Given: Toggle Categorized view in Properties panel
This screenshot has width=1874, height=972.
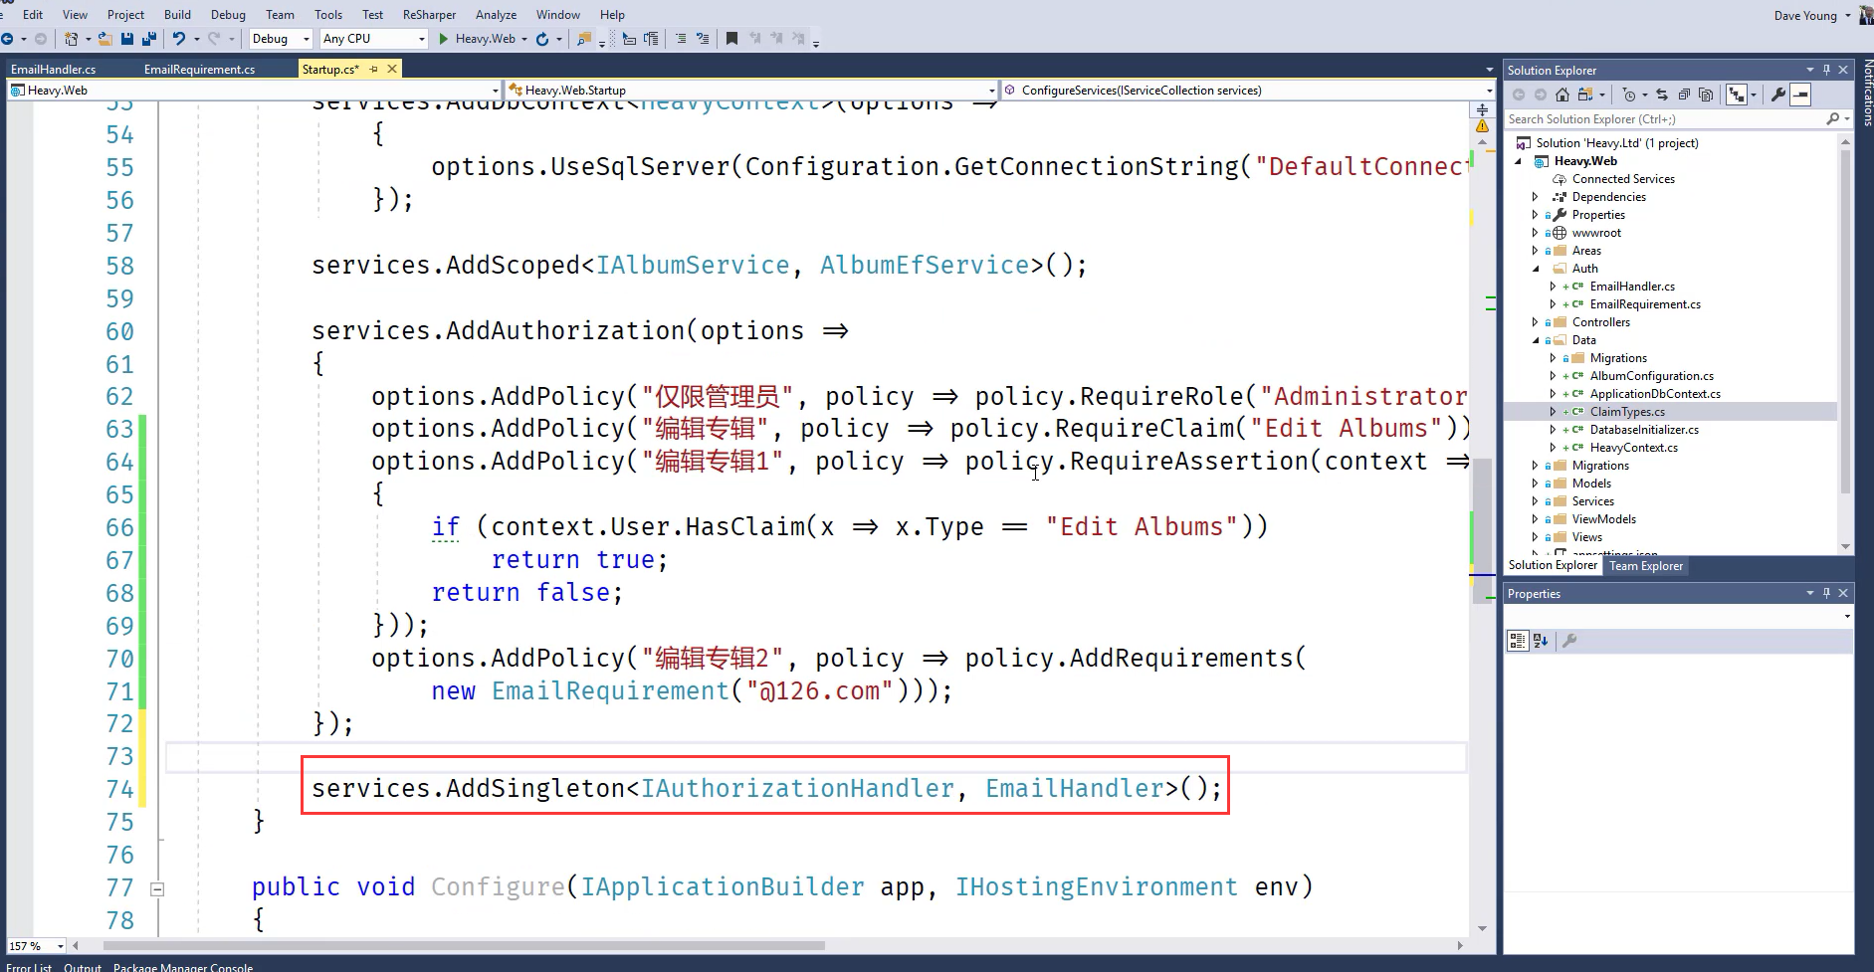Looking at the screenshot, I should coord(1517,641).
